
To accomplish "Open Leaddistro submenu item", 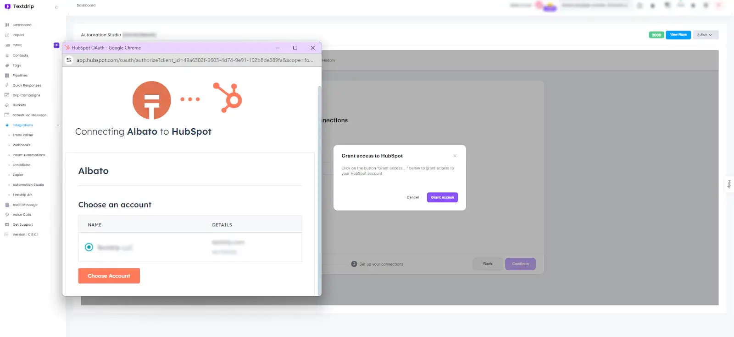I will pos(22,165).
